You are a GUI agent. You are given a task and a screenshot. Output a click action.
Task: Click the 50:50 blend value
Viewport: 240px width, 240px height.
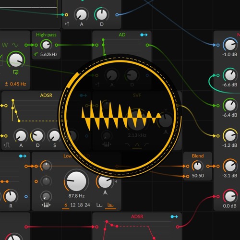(198, 176)
